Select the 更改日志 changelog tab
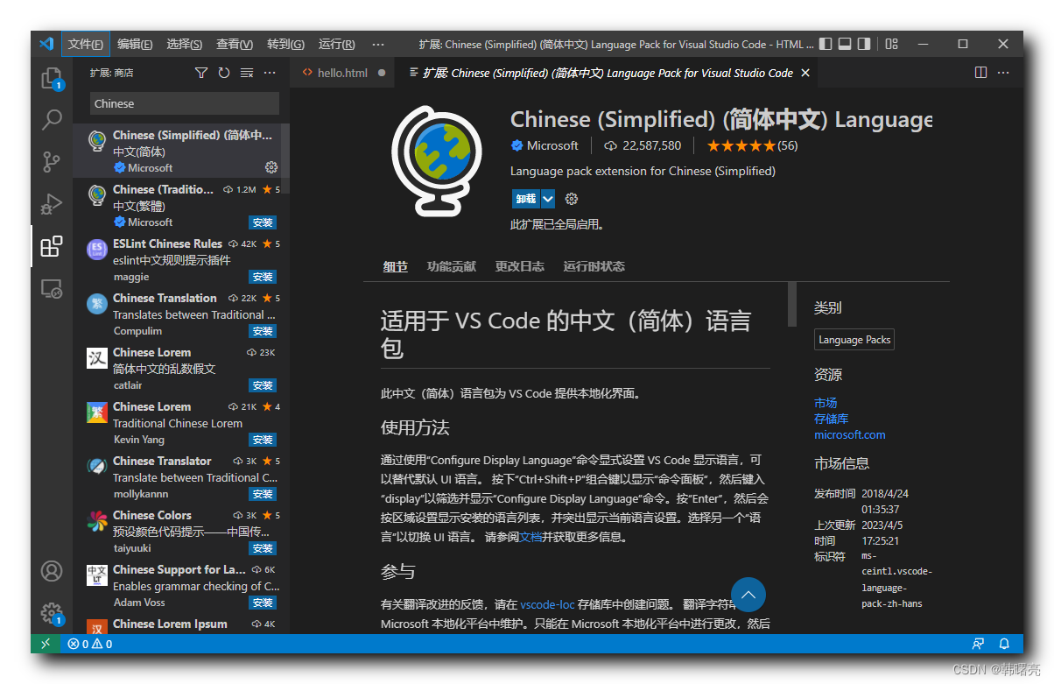Viewport: 1054px width, 684px height. [520, 266]
